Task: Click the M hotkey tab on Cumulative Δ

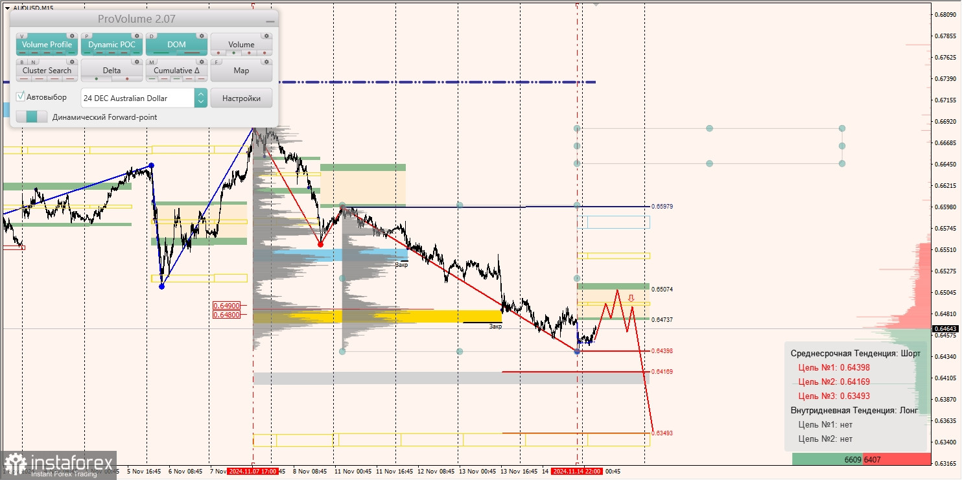Action: pyautogui.click(x=152, y=62)
